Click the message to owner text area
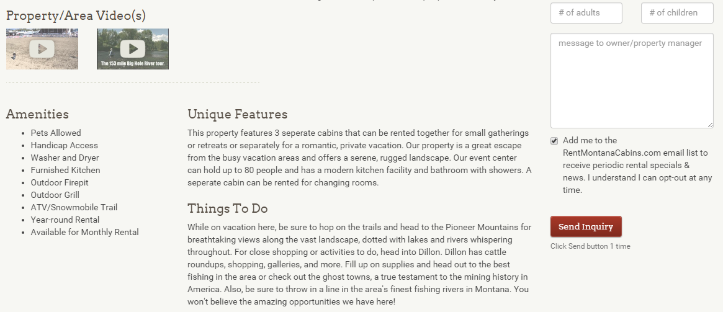Image resolution: width=723 pixels, height=312 pixels. point(631,81)
